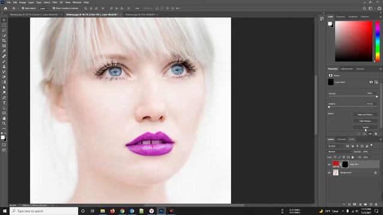Select the Gradient tool
The width and height of the screenshot is (383, 215).
(4, 82)
